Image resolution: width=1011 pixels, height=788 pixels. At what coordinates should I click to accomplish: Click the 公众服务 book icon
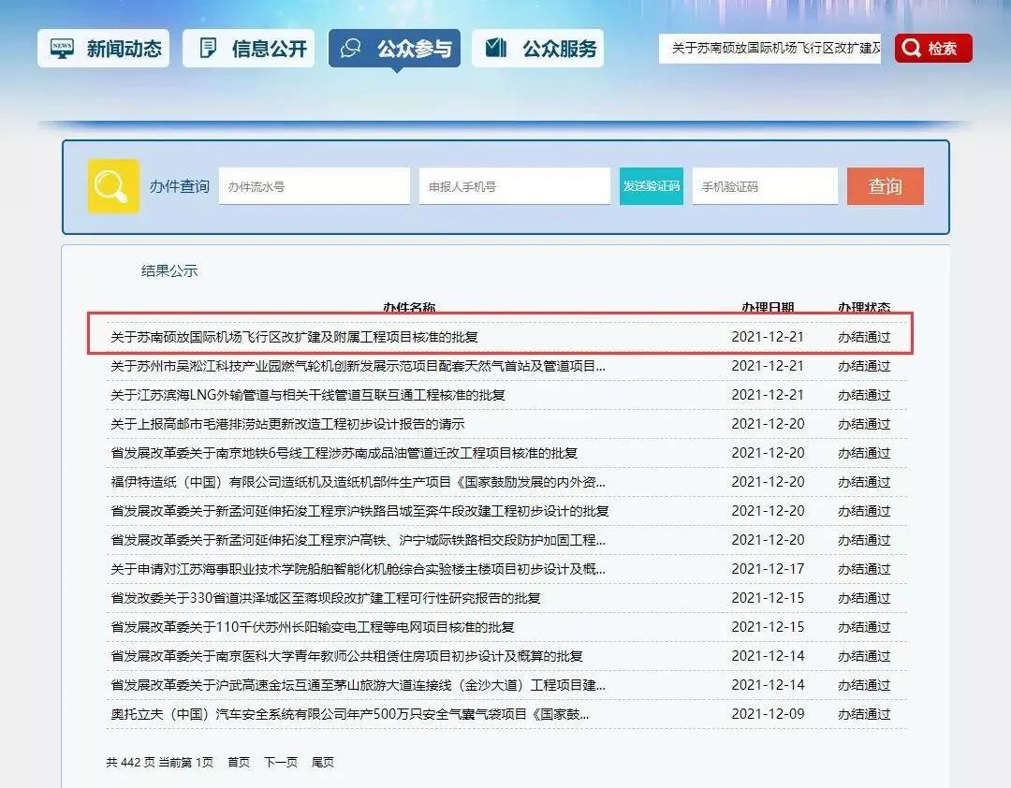(496, 49)
